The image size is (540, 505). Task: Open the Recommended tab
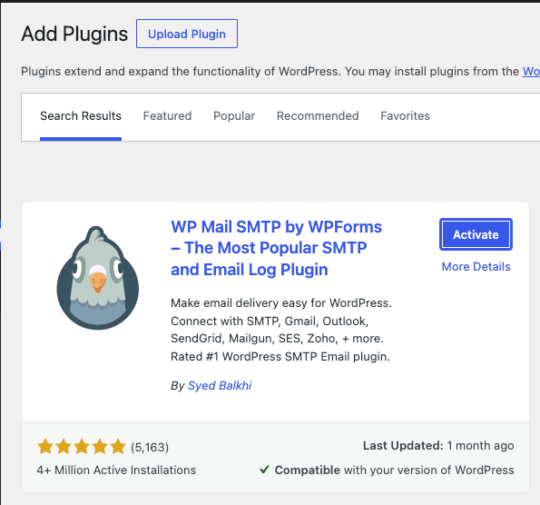point(318,116)
